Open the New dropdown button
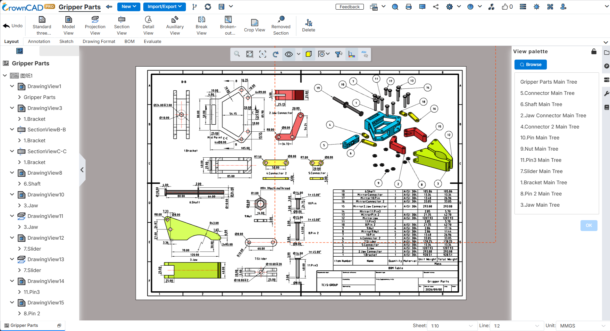Image resolution: width=610 pixels, height=331 pixels. tap(129, 7)
